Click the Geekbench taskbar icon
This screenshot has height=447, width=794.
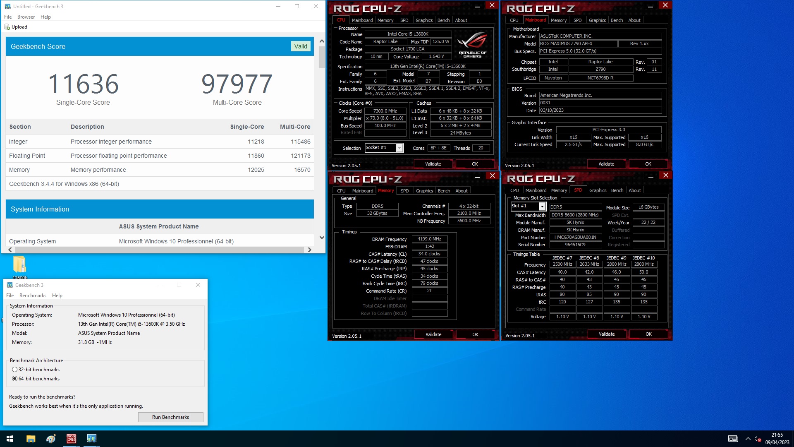91,439
